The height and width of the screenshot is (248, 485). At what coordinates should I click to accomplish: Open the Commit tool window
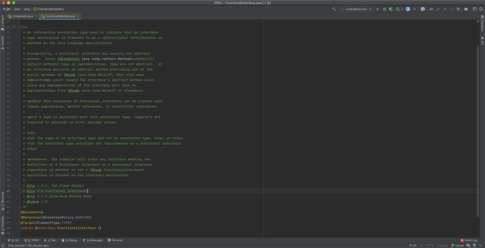point(3,42)
